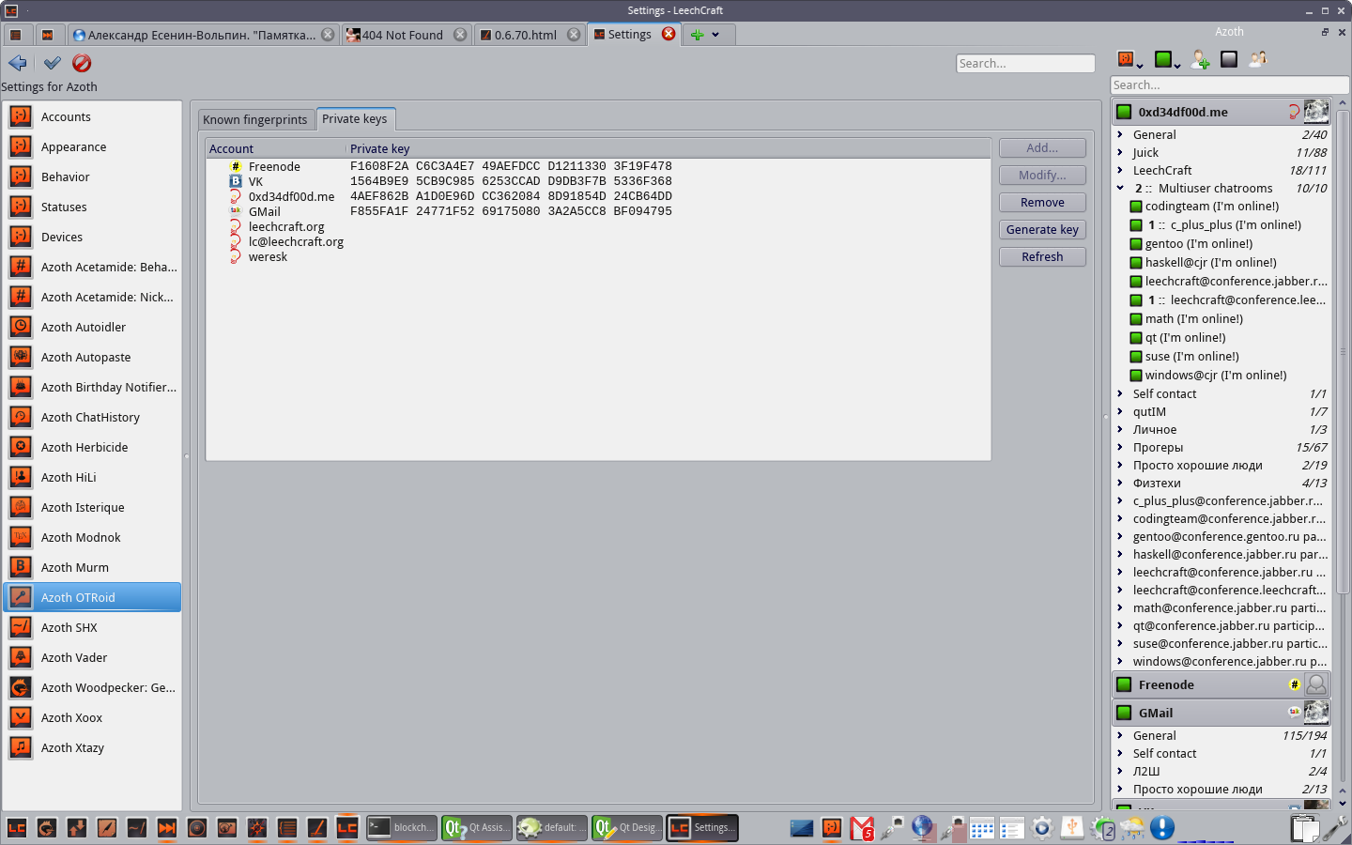The image size is (1352, 845).
Task: Select lc@leechcraft.org account row
Action: coord(598,241)
